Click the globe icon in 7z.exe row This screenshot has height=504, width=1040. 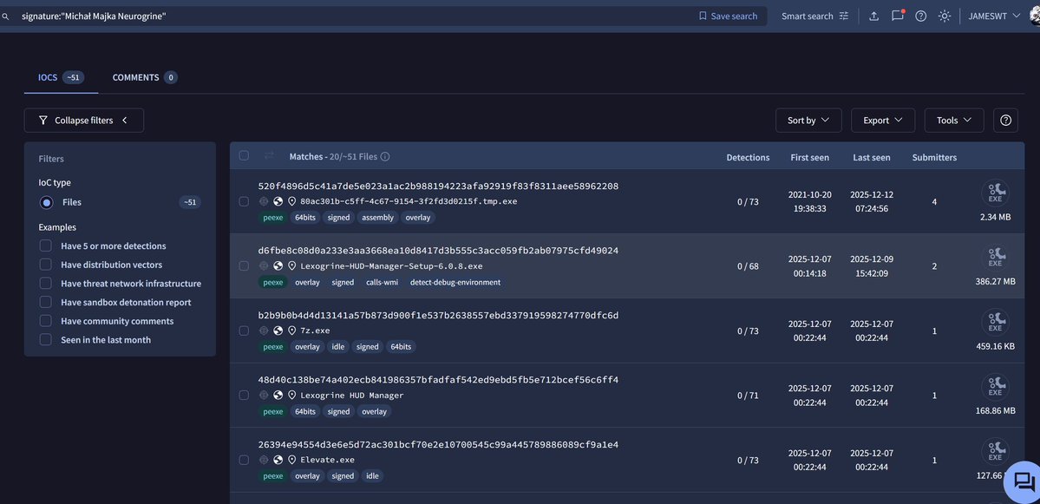point(278,331)
